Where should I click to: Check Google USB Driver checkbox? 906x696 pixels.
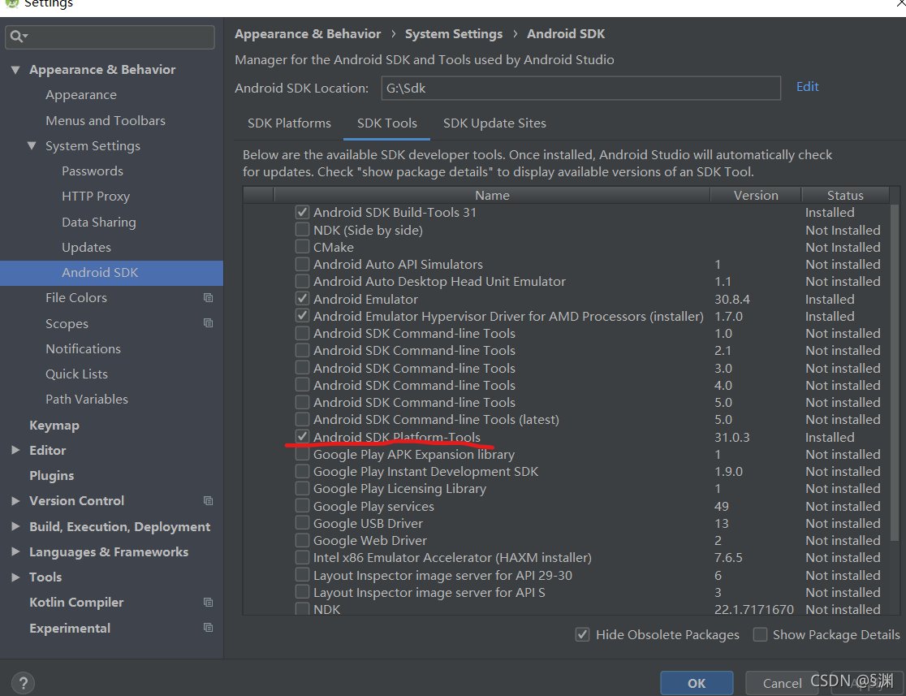click(x=302, y=523)
